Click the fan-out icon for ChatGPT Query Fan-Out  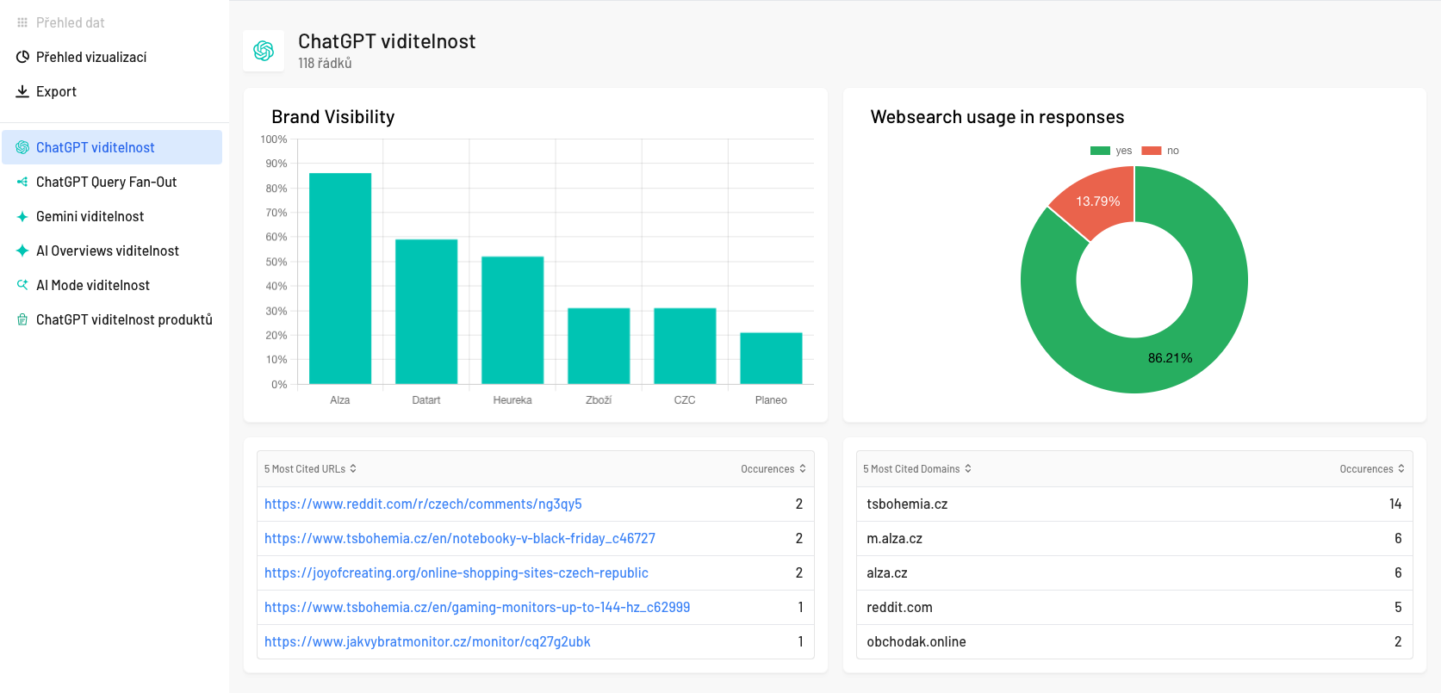click(22, 182)
